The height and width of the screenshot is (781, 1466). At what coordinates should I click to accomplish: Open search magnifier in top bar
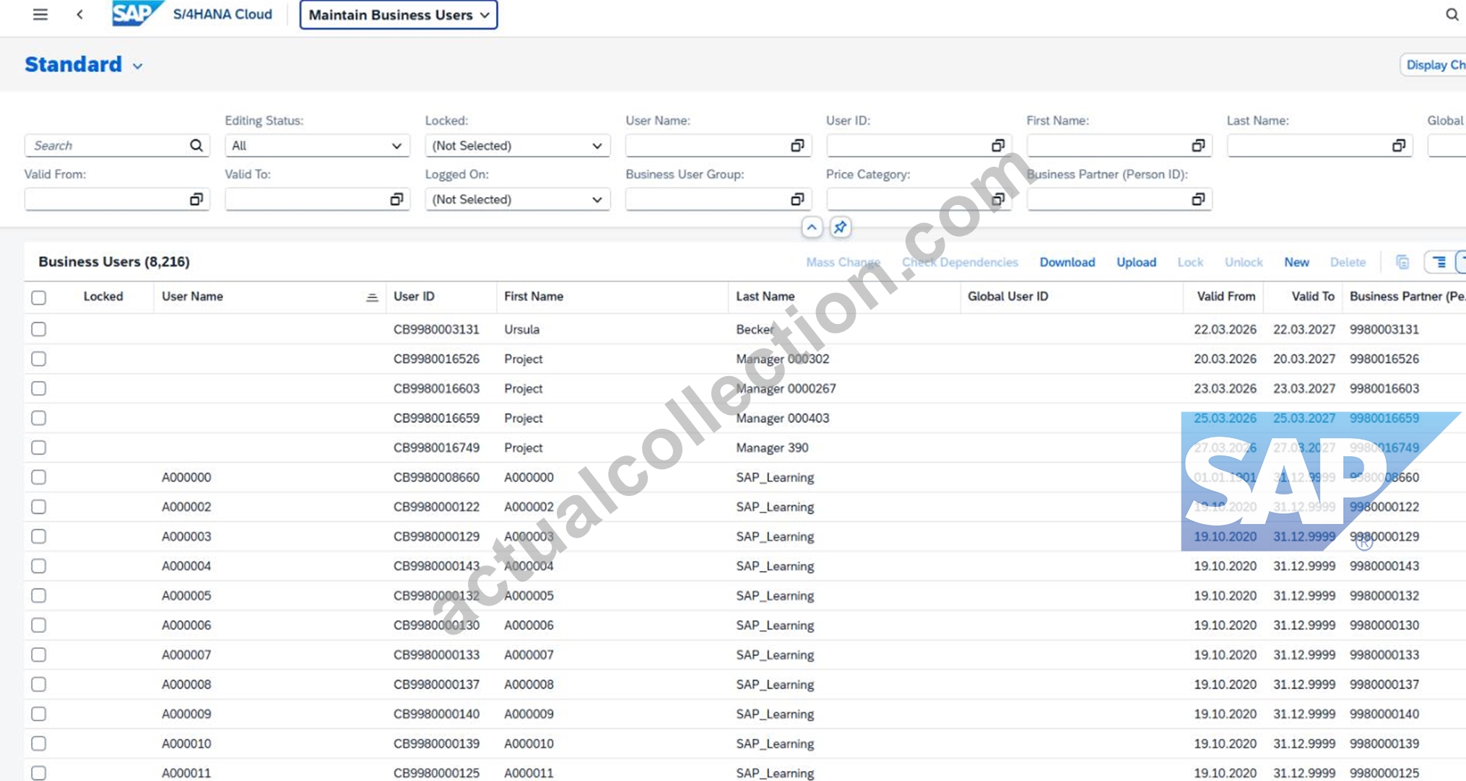[x=1452, y=14]
